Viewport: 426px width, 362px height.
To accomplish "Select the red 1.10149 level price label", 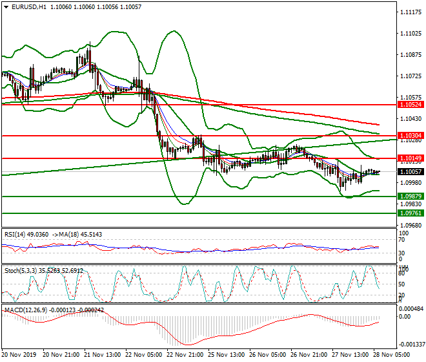I will 411,158.
